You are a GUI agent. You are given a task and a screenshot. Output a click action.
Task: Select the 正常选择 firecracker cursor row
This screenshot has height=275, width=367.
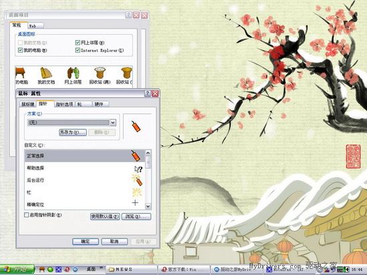pos(85,156)
